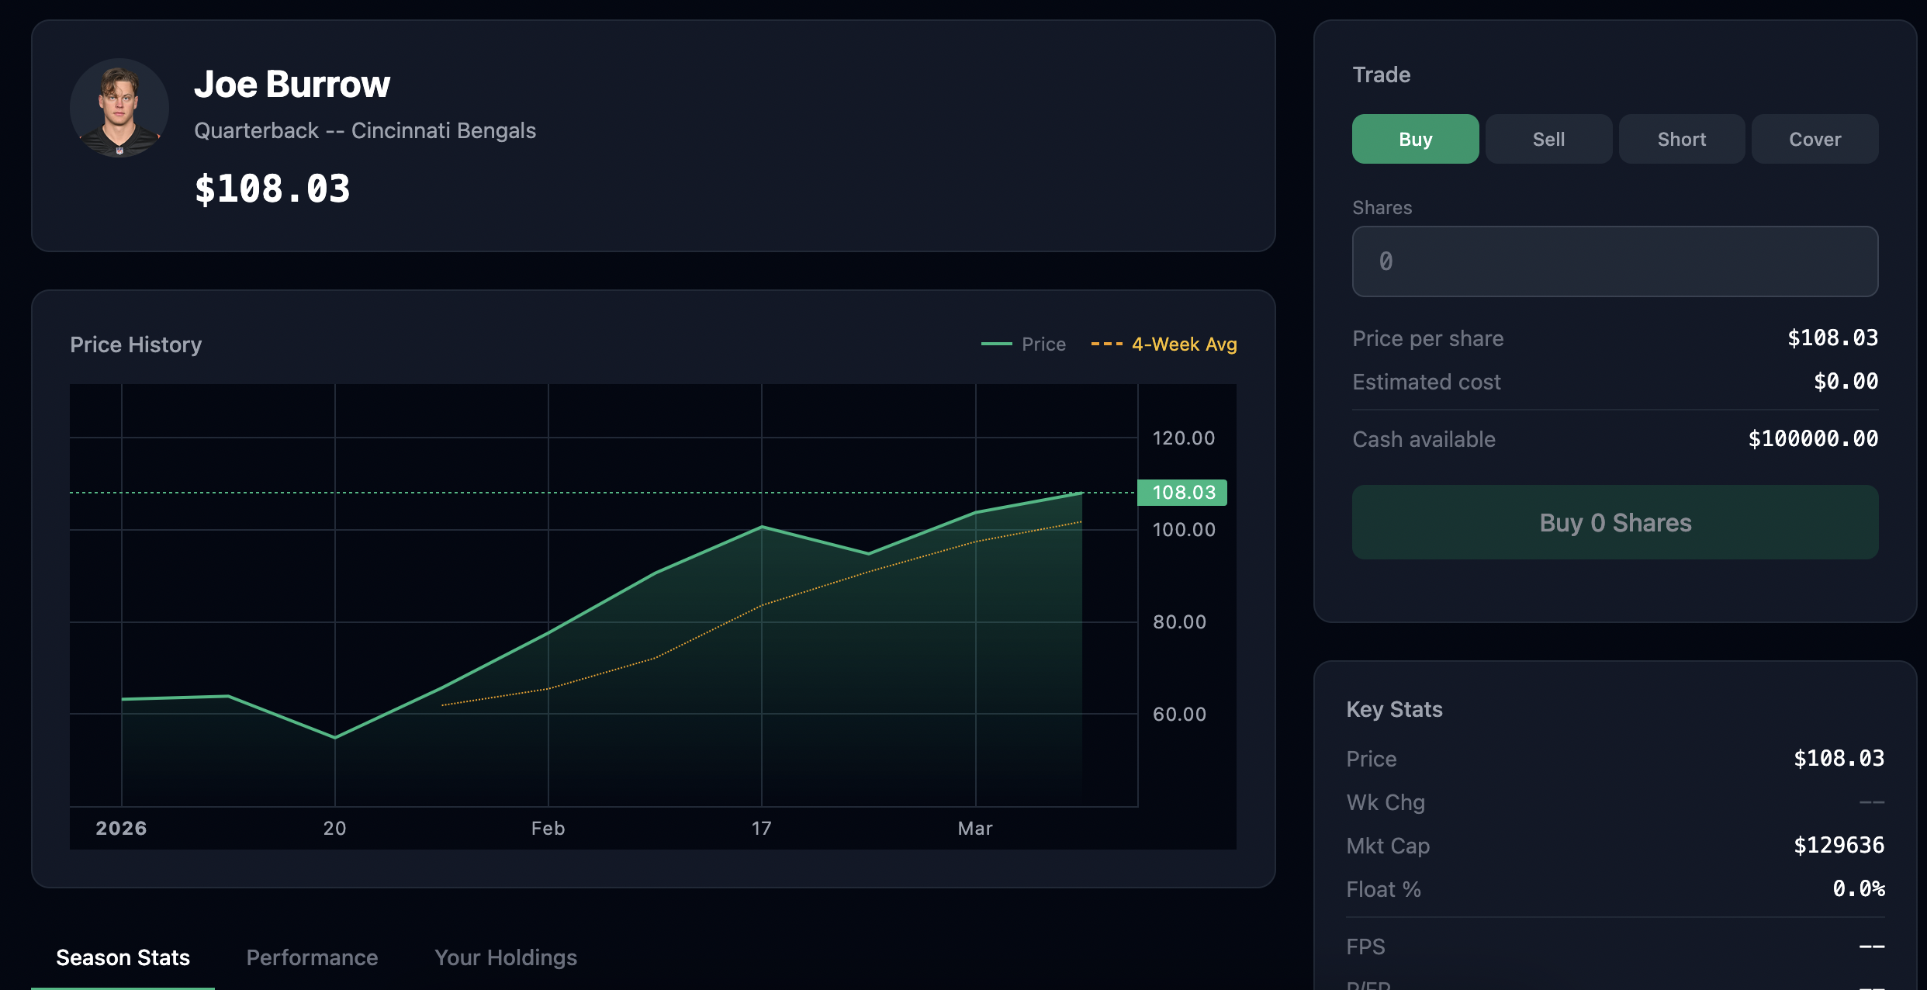Enable the Short trading option
The image size is (1927, 990).
[1681, 138]
